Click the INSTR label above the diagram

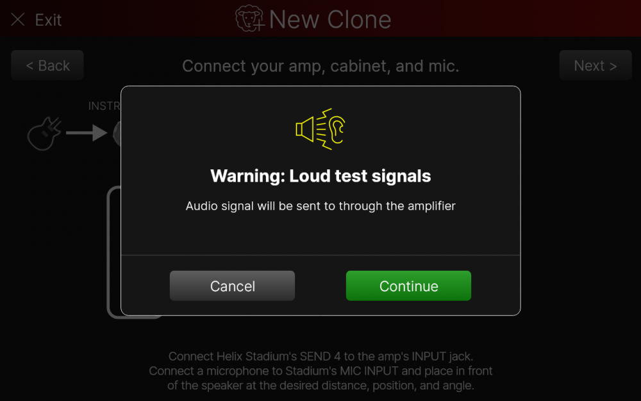(x=104, y=106)
